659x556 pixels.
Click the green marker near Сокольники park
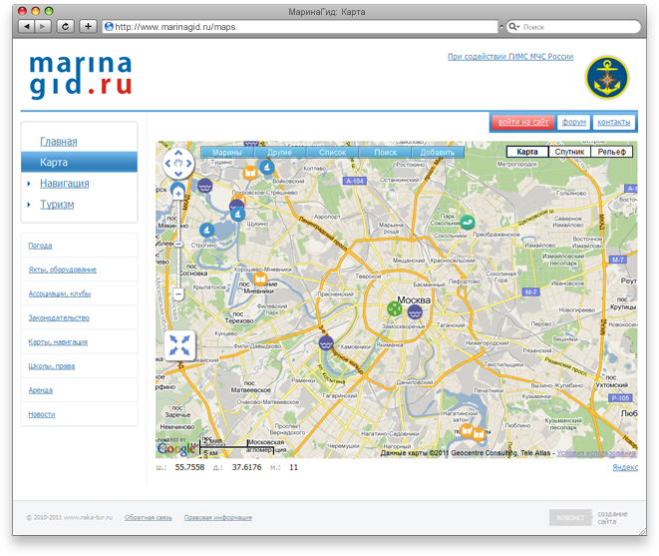(468, 223)
